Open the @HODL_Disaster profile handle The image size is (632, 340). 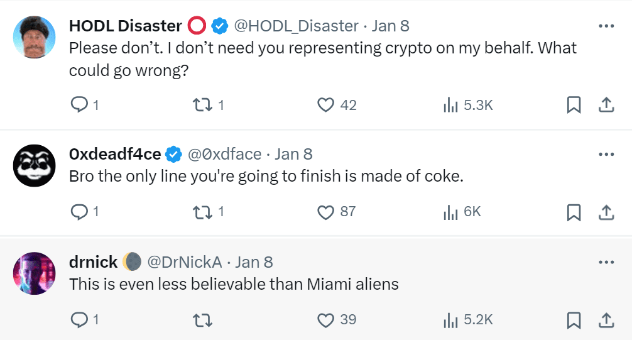tap(296, 26)
